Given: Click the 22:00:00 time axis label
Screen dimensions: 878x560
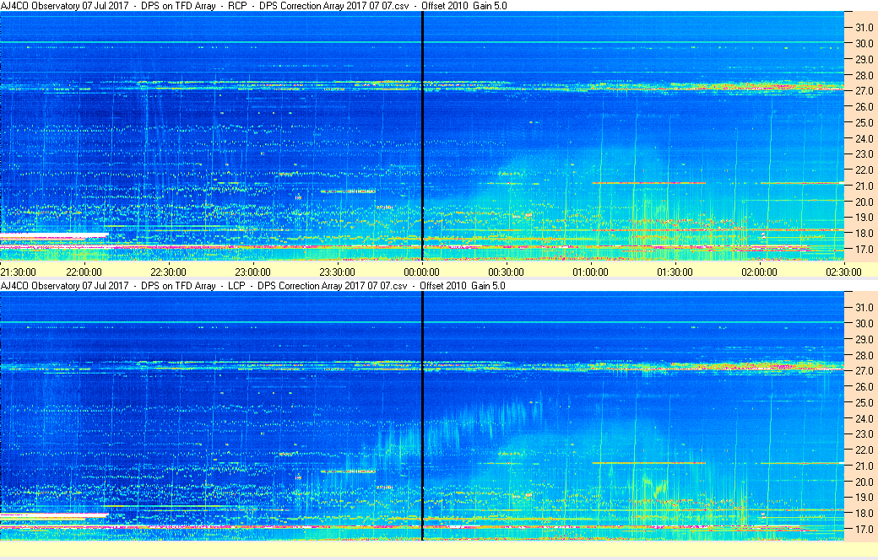Looking at the screenshot, I should click(84, 272).
